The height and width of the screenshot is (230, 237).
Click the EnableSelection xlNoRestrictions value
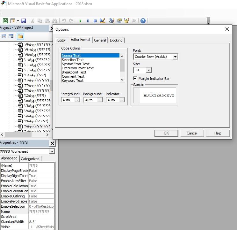pos(41,206)
